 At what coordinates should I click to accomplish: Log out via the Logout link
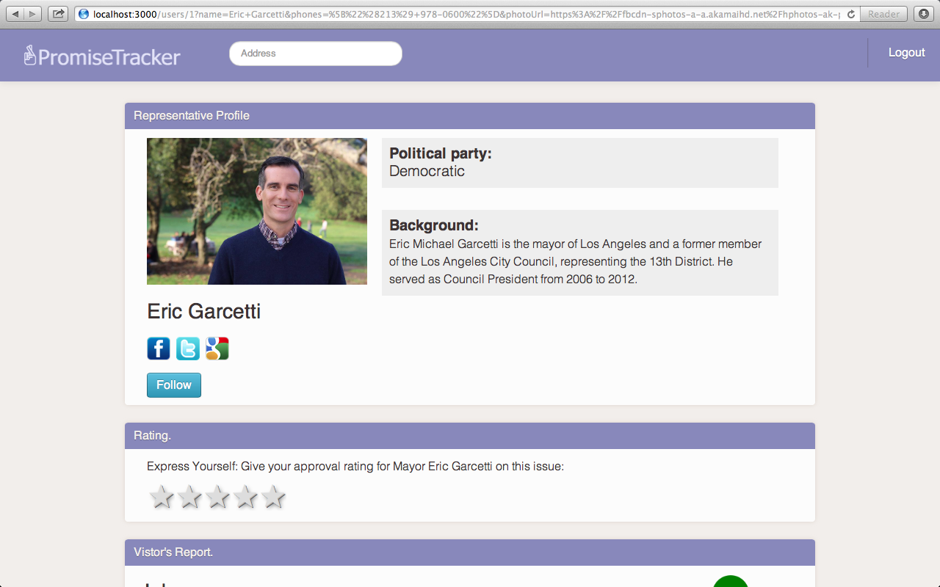906,53
